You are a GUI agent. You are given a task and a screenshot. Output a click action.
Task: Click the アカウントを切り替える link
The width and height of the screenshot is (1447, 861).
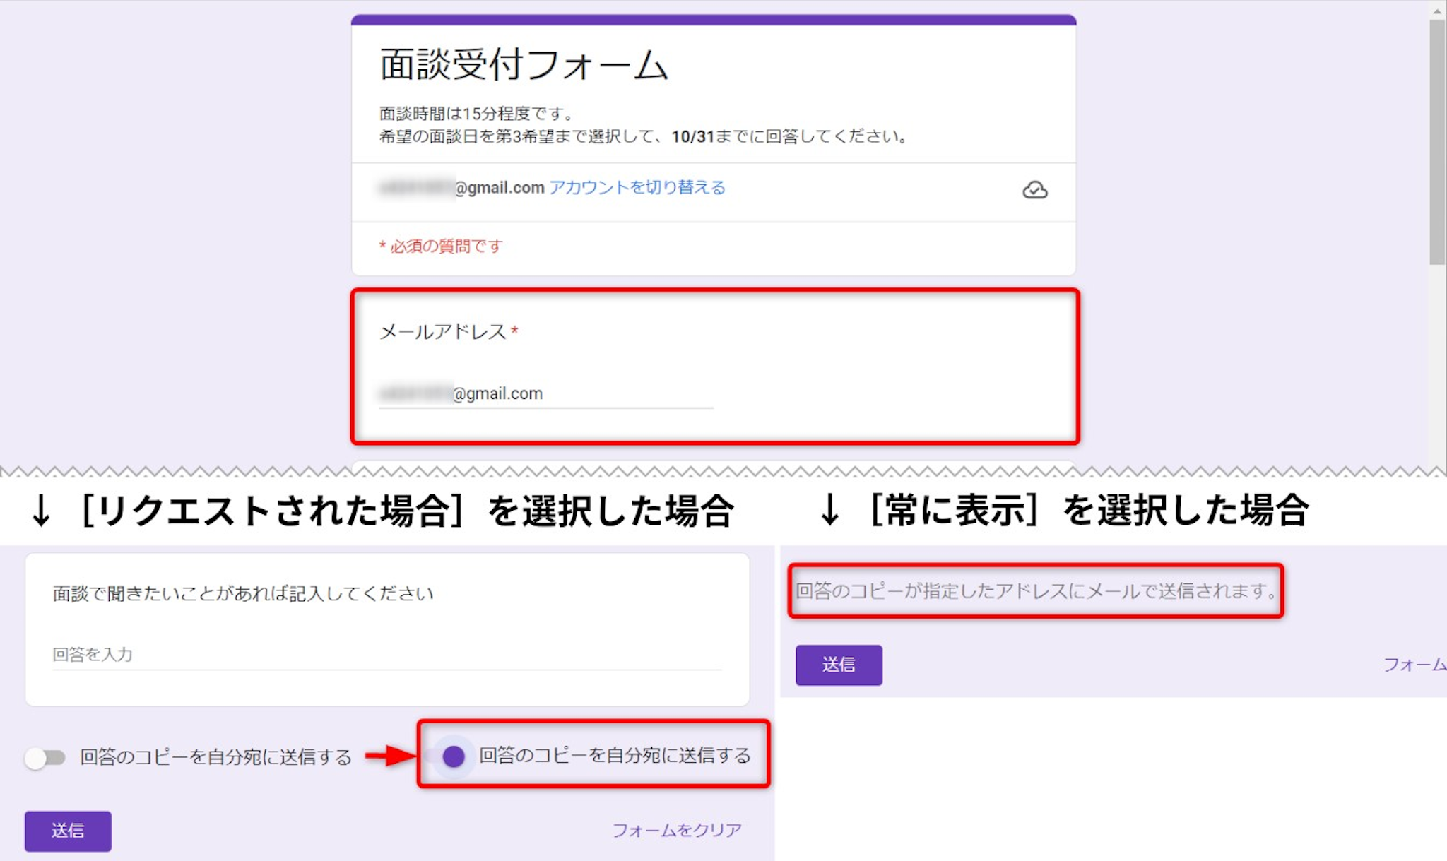[x=637, y=187]
